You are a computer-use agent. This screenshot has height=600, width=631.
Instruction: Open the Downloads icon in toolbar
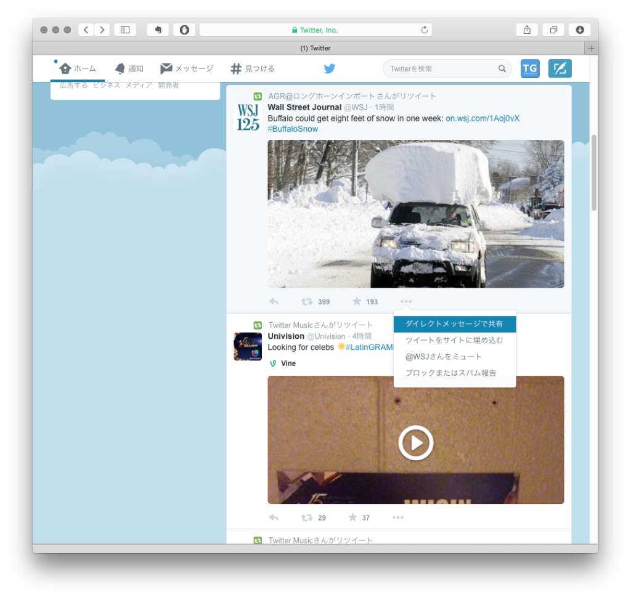579,30
